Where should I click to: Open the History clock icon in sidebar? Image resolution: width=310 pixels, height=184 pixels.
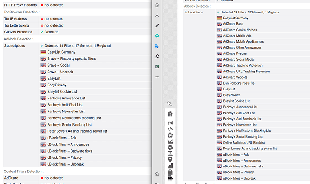click(157, 5)
